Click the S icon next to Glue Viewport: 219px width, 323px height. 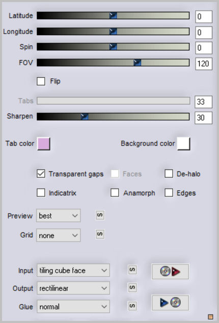coord(132,306)
